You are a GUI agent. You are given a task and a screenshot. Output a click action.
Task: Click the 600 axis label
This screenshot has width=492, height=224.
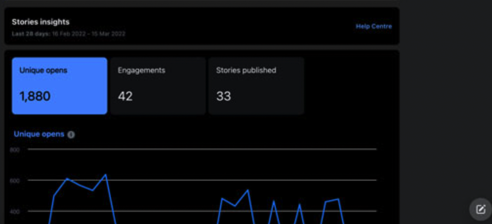(x=15, y=181)
